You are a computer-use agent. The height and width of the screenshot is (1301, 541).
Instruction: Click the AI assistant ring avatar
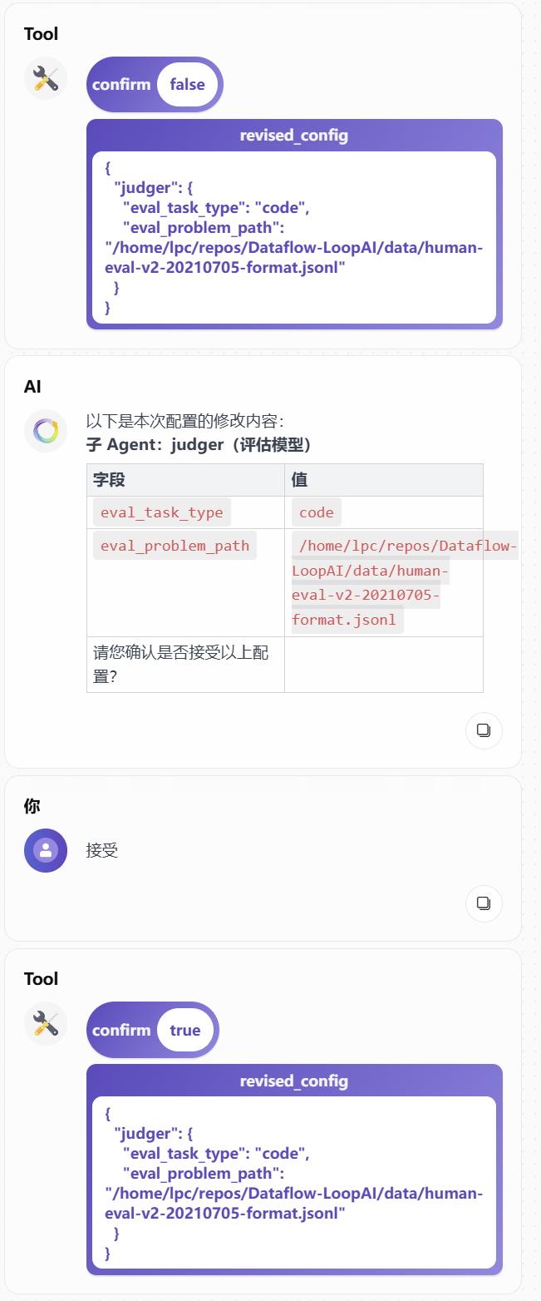(x=46, y=431)
